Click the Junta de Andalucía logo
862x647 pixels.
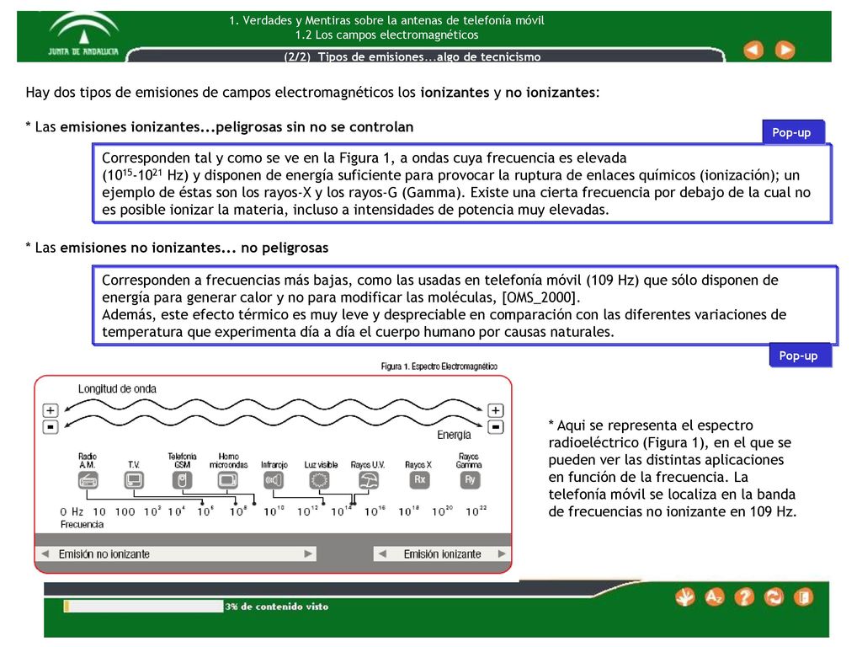[83, 35]
